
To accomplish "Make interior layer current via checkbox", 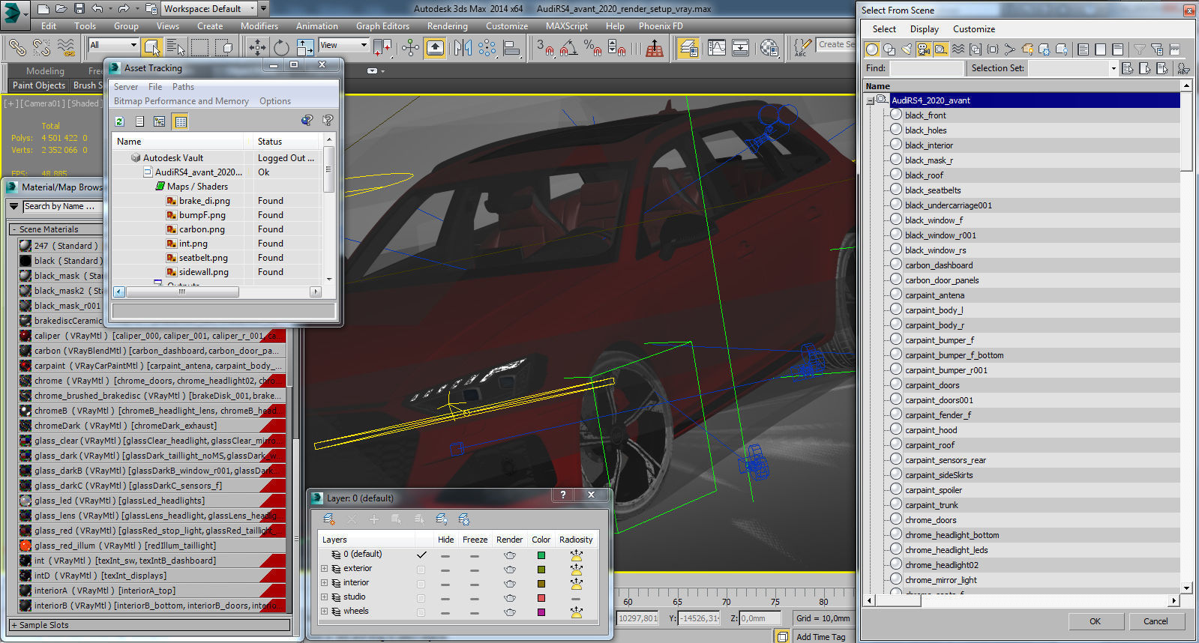I will 421,584.
